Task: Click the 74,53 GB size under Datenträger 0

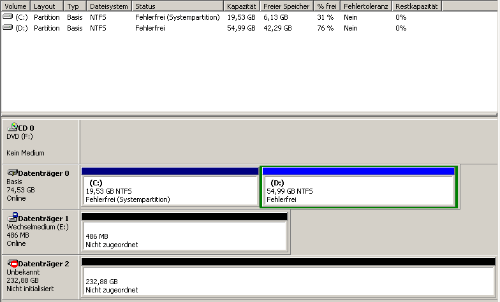Action: (20, 190)
